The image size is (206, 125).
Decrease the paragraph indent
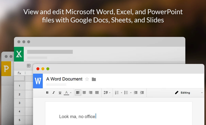(136, 92)
